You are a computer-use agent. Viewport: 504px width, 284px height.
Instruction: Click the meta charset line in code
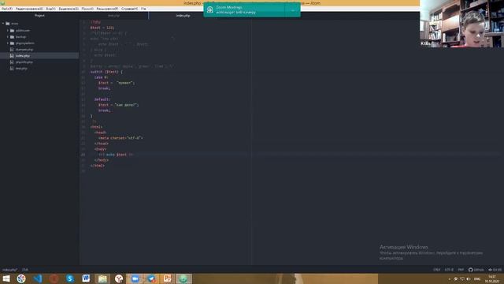tap(120, 138)
